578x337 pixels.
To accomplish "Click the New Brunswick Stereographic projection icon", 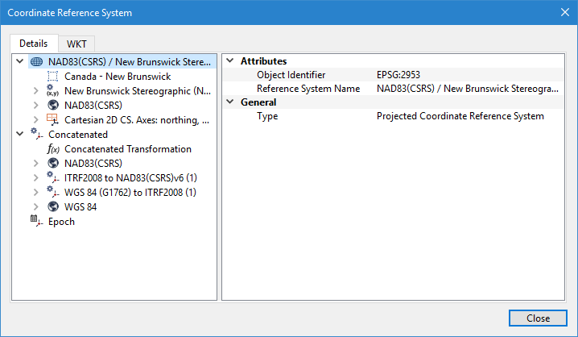I will click(x=52, y=90).
